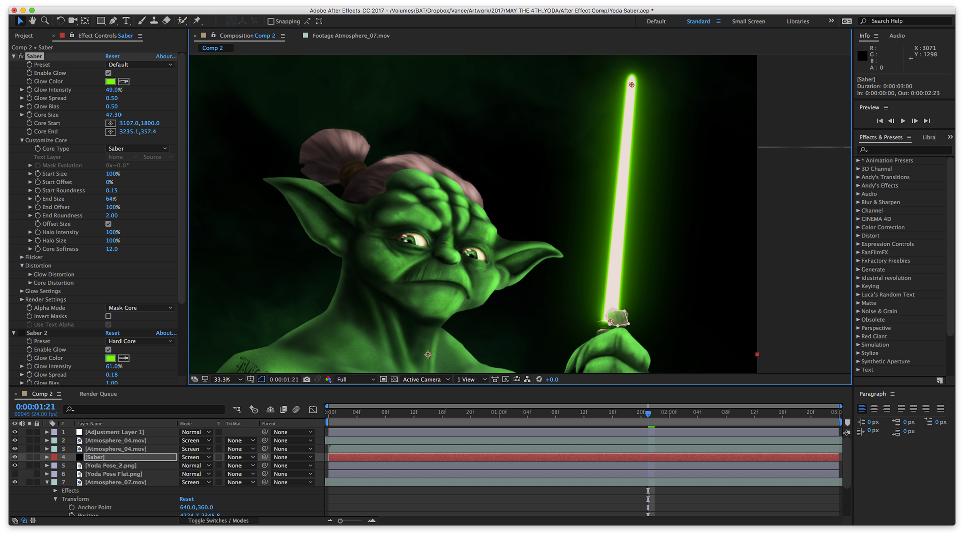Switch to the Audio panel tab
The image size is (964, 536).
click(x=897, y=36)
